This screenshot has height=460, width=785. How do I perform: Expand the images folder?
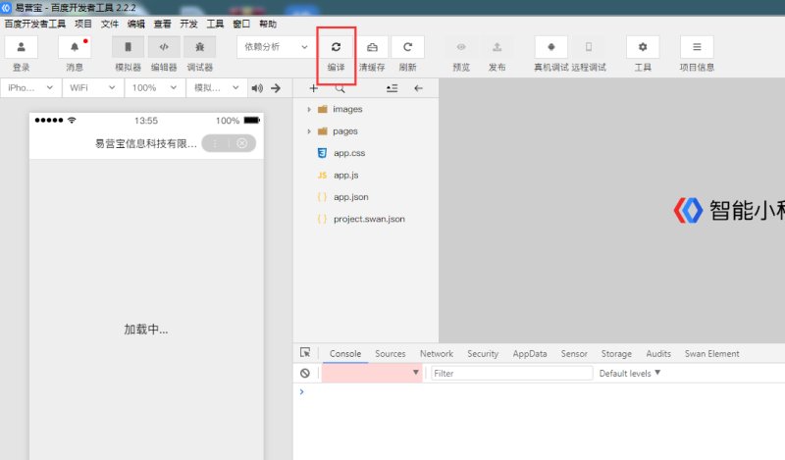[309, 109]
